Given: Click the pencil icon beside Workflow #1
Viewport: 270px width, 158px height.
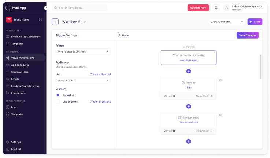Looking at the screenshot, I should pyautogui.click(x=85, y=22).
